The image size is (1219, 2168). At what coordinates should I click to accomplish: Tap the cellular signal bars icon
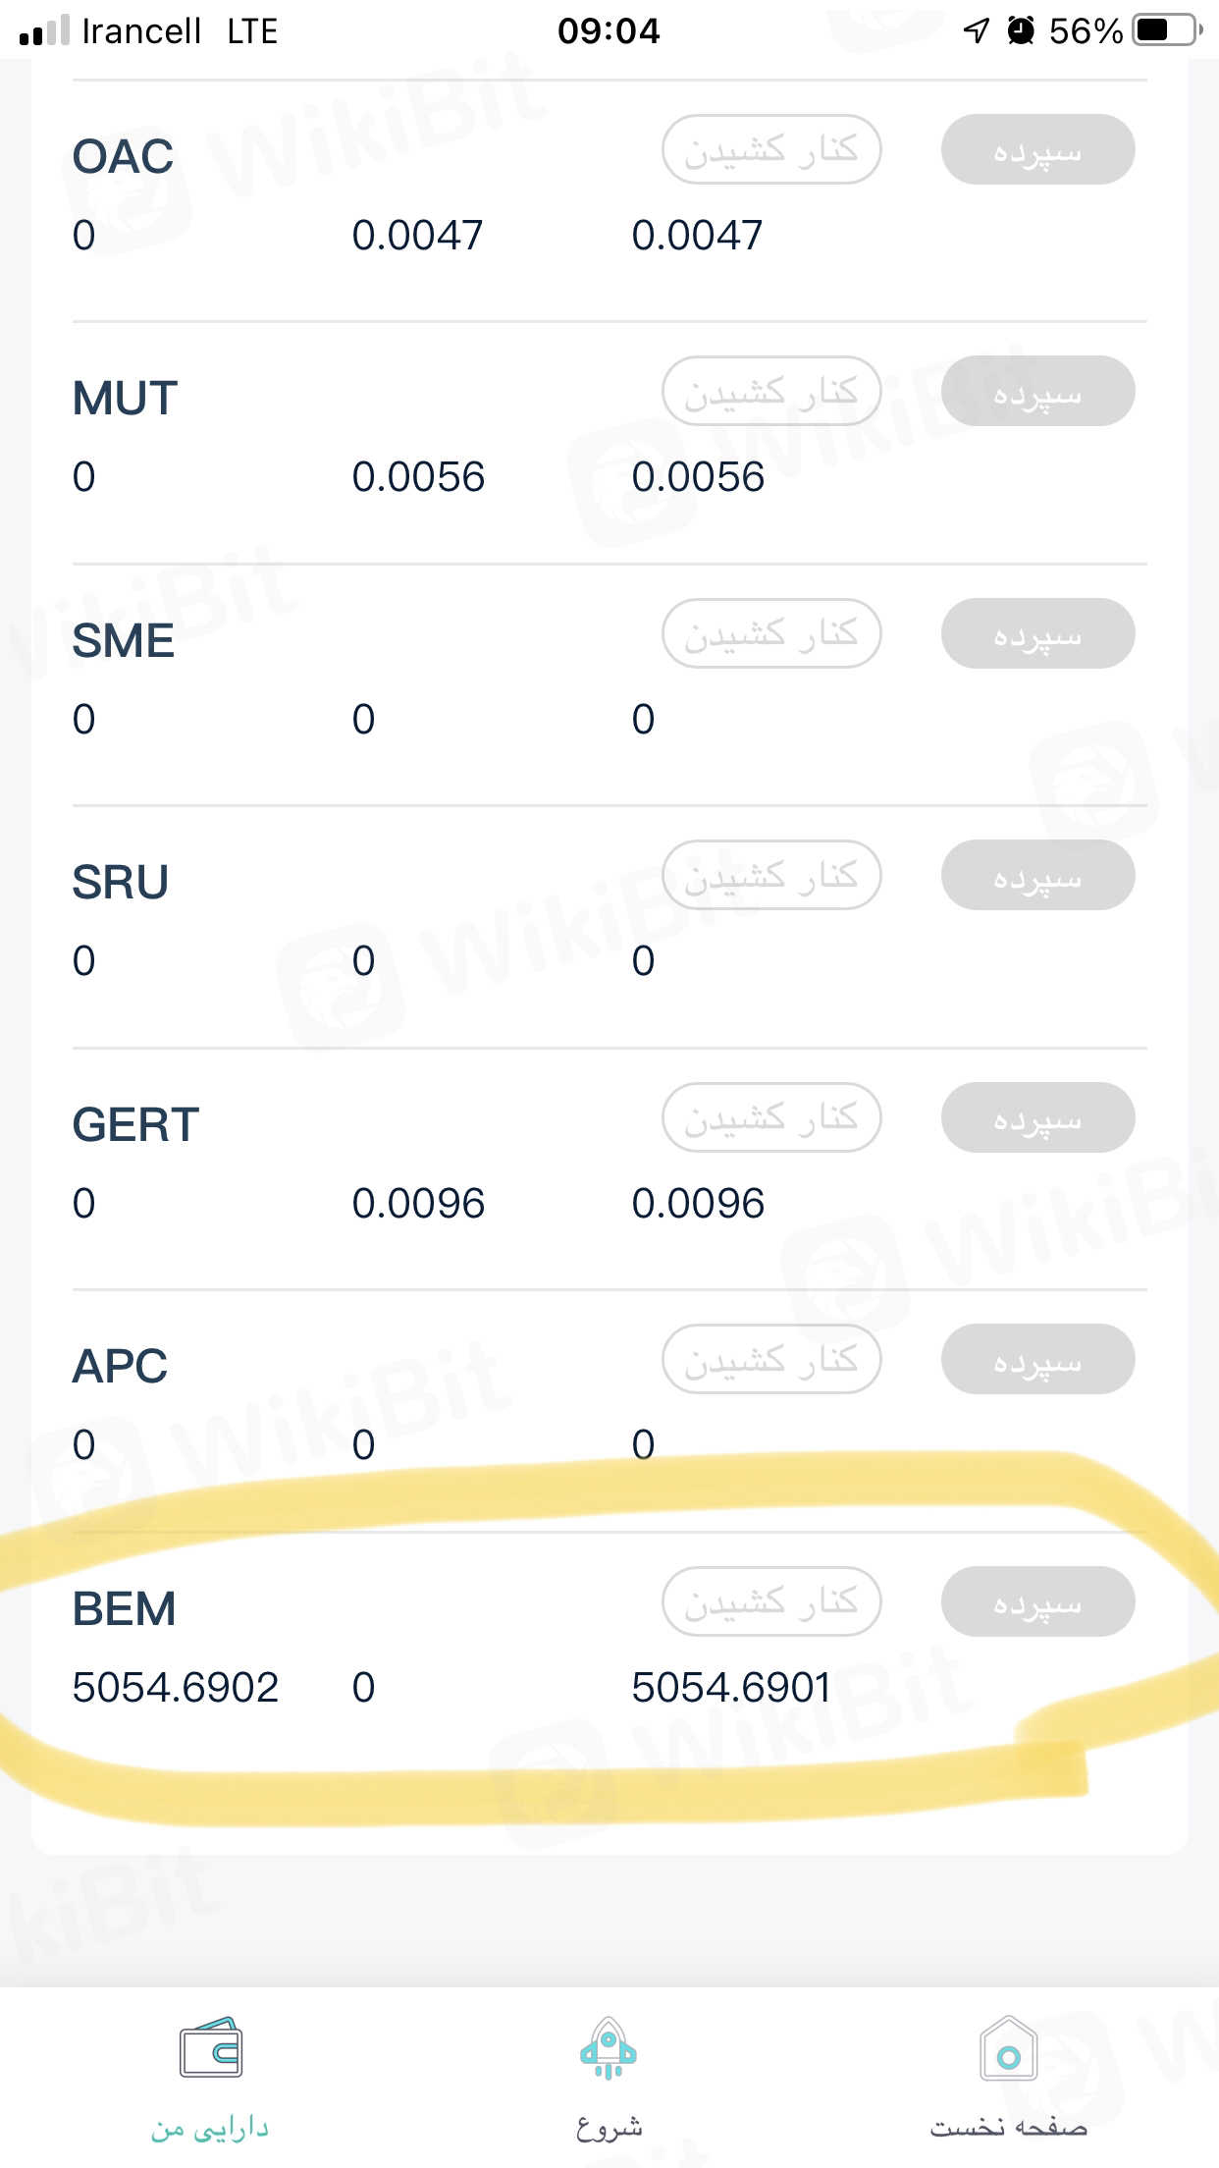pyautogui.click(x=45, y=31)
